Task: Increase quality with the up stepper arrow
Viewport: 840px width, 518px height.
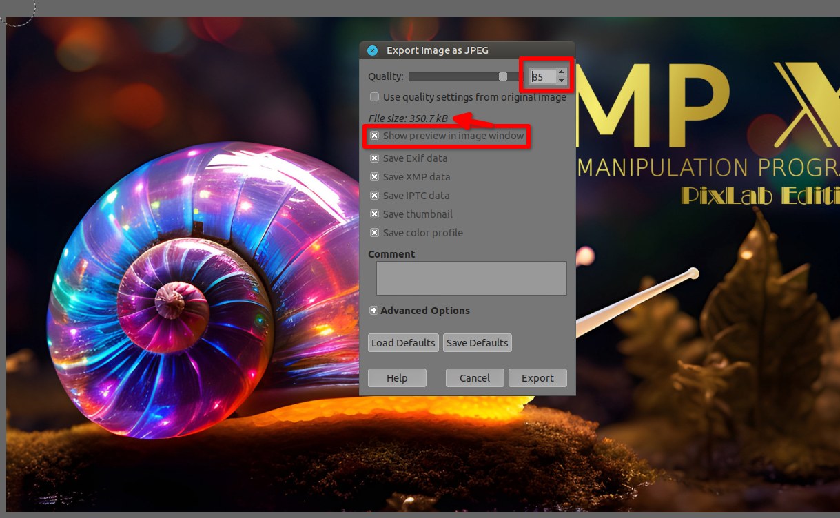Action: (x=562, y=72)
